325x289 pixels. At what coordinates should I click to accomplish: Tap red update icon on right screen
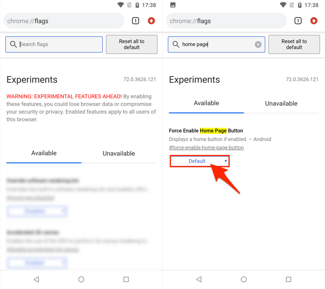click(314, 21)
